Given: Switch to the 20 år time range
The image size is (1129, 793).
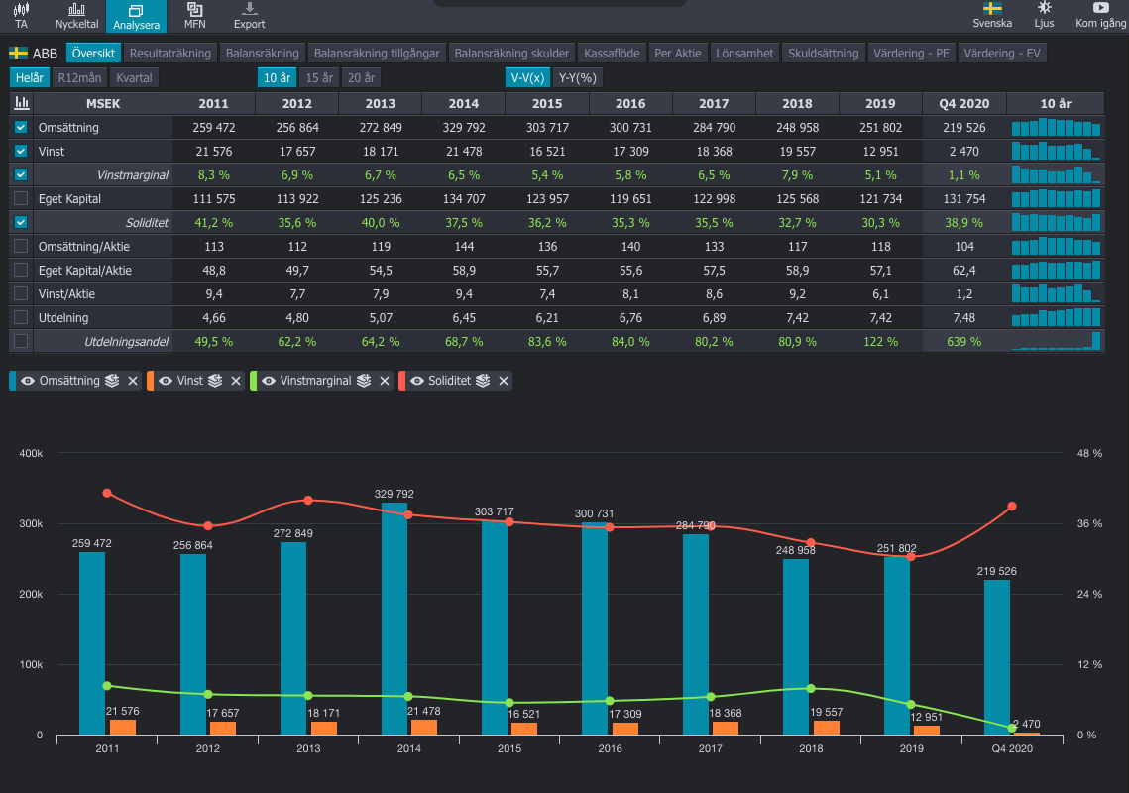Looking at the screenshot, I should [x=362, y=78].
